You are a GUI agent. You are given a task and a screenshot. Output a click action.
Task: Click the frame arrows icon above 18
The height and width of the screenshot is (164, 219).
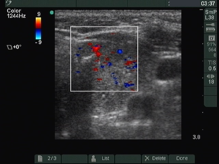210,77
